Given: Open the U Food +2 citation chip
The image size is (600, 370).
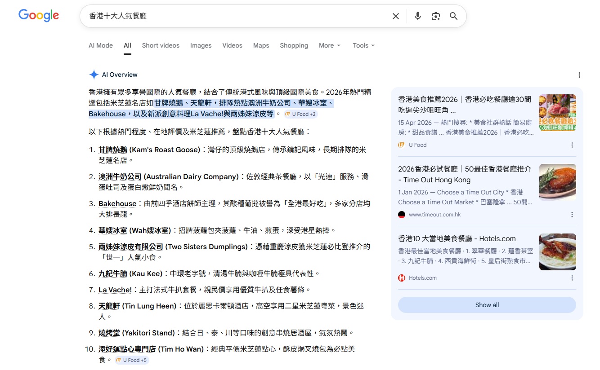Looking at the screenshot, I should [x=300, y=114].
